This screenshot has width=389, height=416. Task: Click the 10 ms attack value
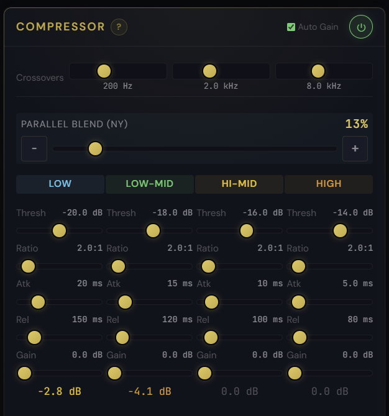pyautogui.click(x=270, y=283)
